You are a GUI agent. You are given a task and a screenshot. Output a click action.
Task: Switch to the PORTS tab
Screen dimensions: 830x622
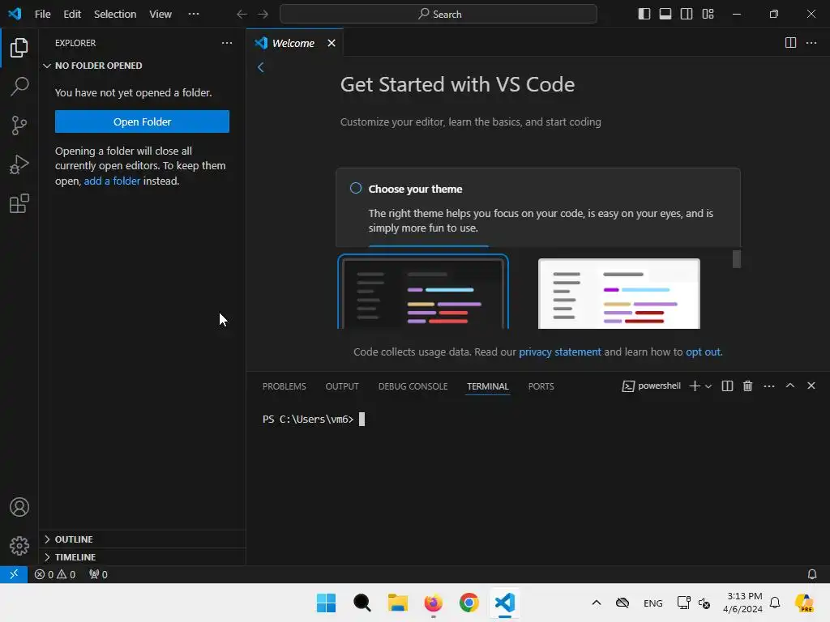tap(541, 386)
